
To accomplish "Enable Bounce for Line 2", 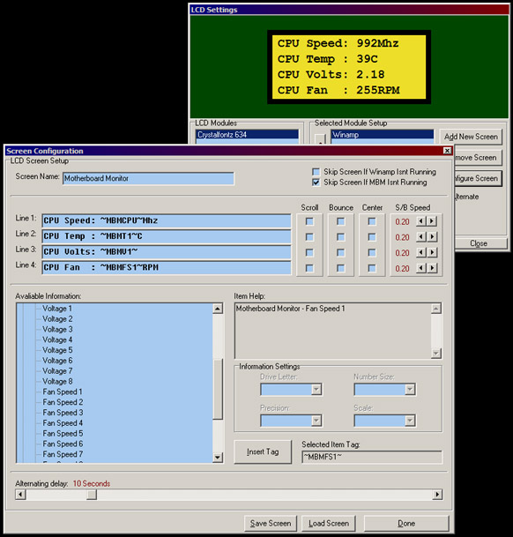I will point(341,237).
